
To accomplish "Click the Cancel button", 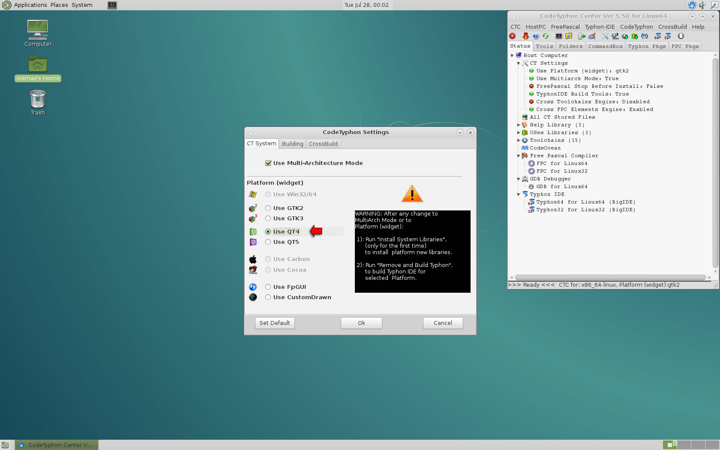I will (443, 323).
